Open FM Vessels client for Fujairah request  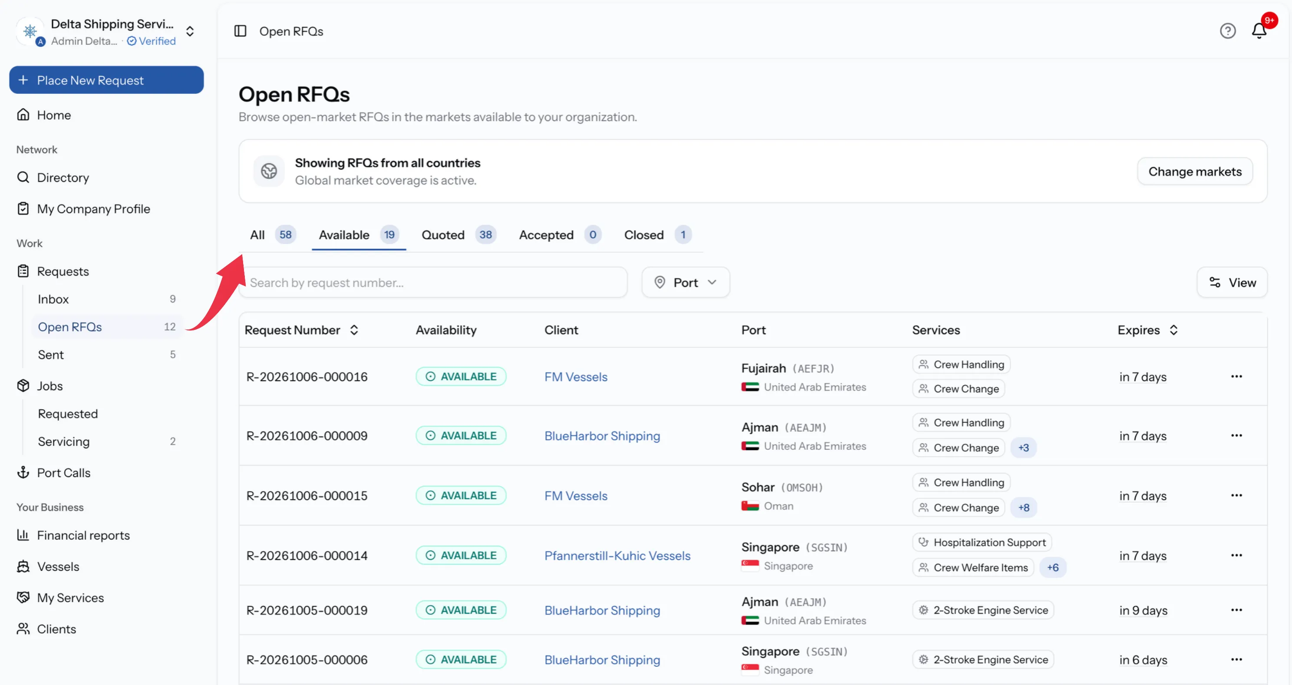coord(576,377)
